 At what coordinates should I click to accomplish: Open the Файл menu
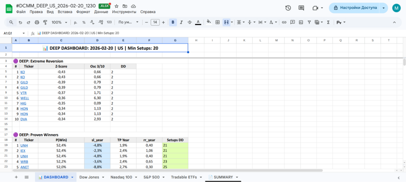[x=21, y=12]
